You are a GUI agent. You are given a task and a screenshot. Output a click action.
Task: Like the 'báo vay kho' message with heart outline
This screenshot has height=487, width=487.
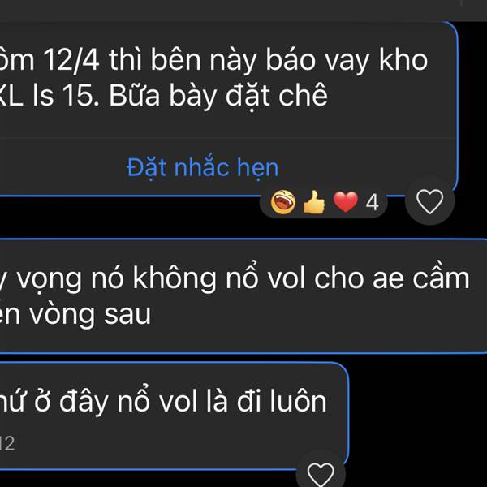point(429,201)
